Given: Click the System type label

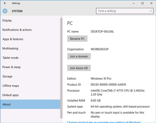Looking at the screenshot, I should point(75,107).
